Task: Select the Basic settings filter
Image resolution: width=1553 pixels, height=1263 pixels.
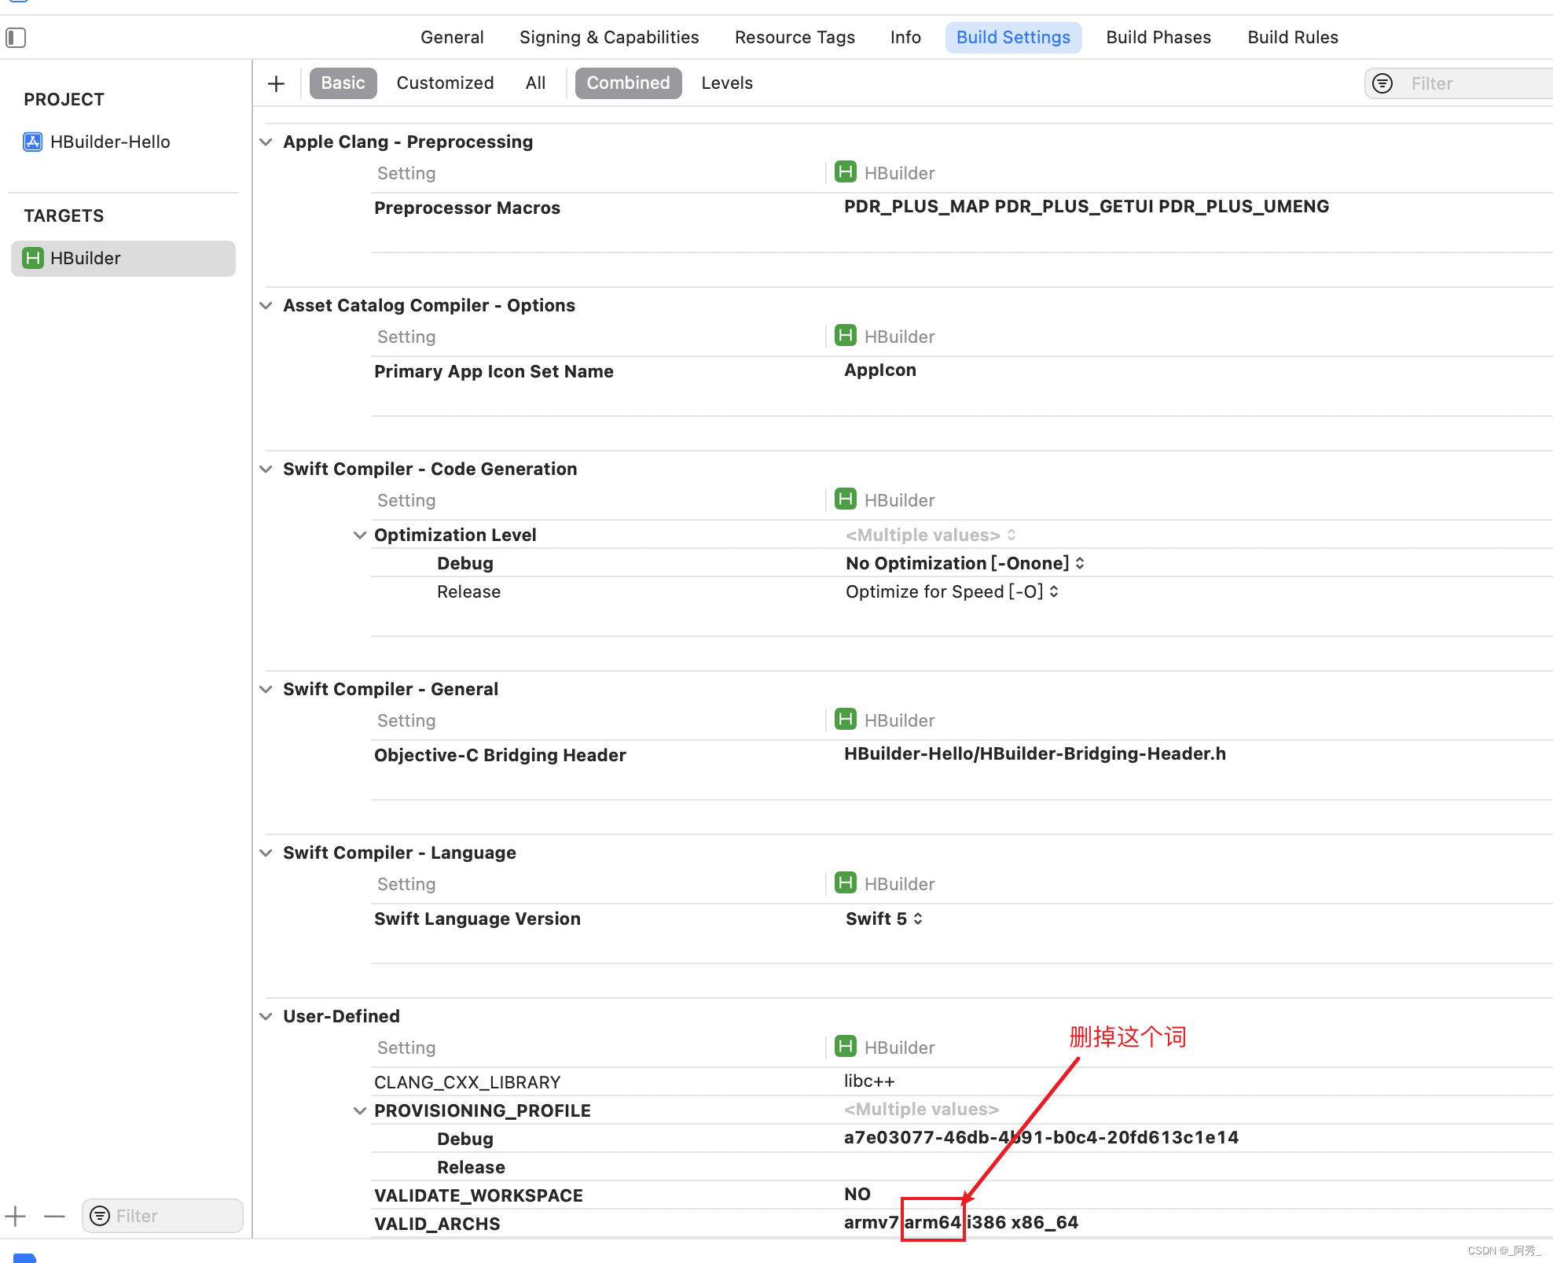Action: tap(343, 83)
